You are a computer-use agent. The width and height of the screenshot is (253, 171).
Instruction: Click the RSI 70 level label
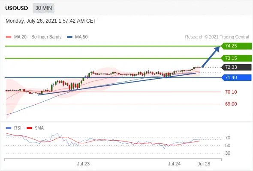(x=228, y=138)
